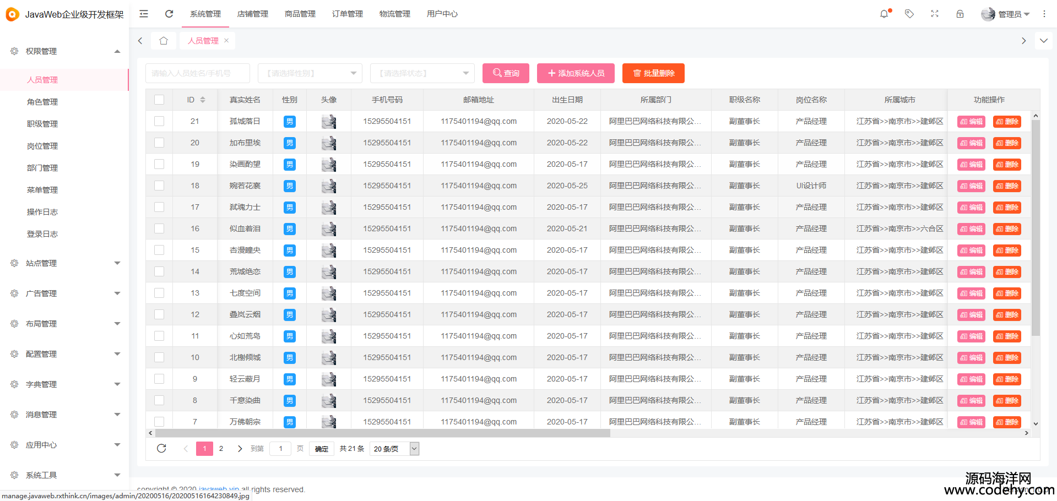The image size is (1057, 501).
Task: Toggle fullscreen with the expand icon
Action: coord(935,14)
